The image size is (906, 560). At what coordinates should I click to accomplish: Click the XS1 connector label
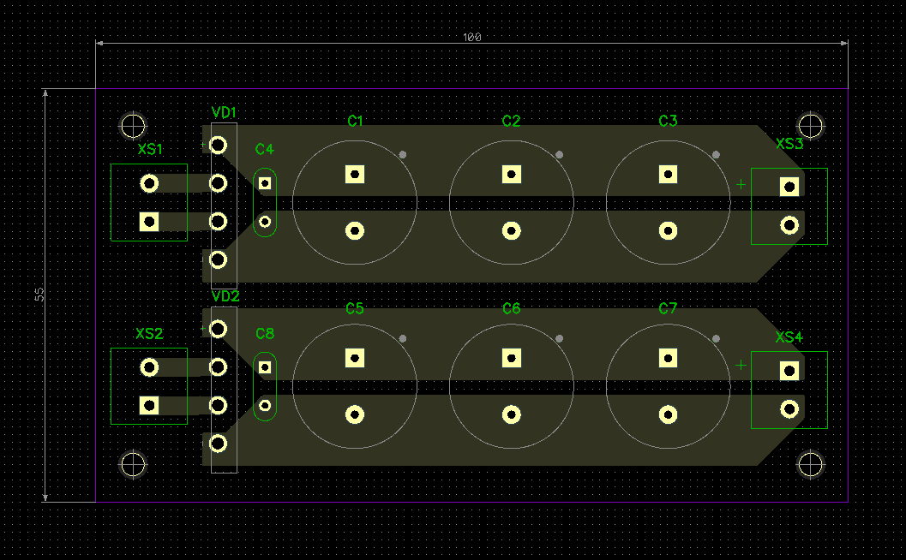(150, 150)
